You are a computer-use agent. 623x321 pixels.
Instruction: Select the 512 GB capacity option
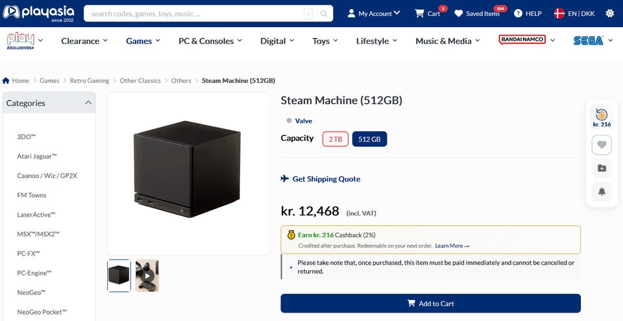point(369,139)
